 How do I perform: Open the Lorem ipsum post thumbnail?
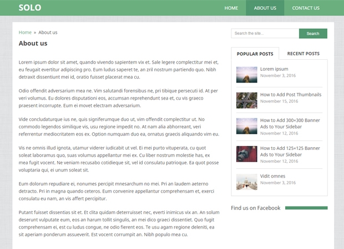[246, 75]
